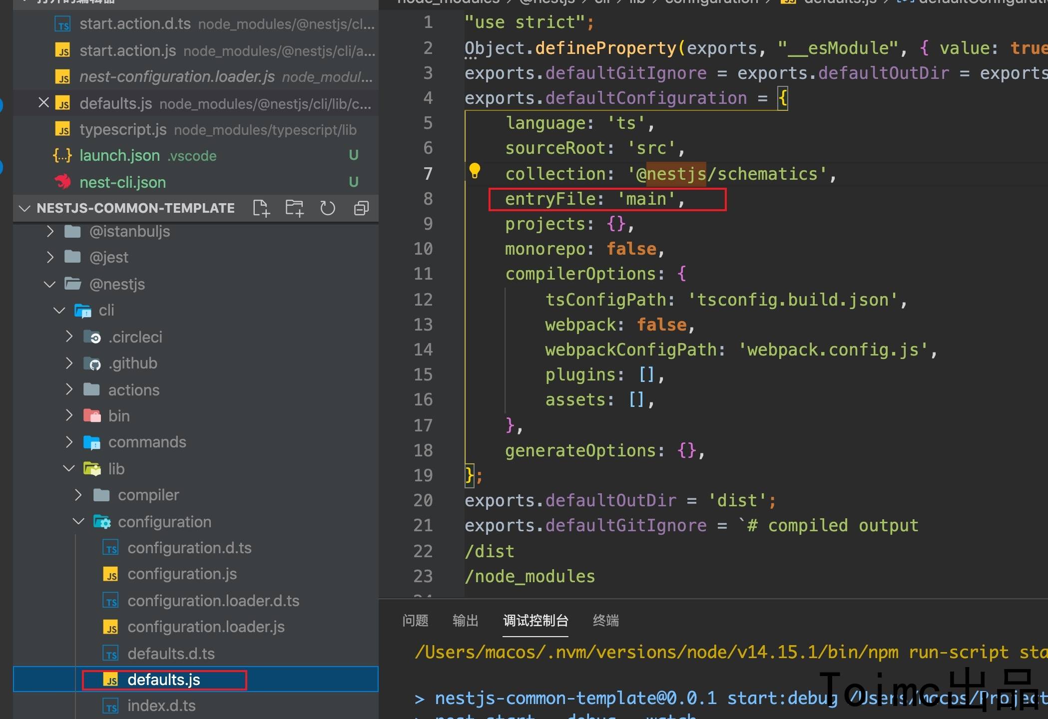Click the JS icon of configuration.loader.js in tree

coord(110,627)
